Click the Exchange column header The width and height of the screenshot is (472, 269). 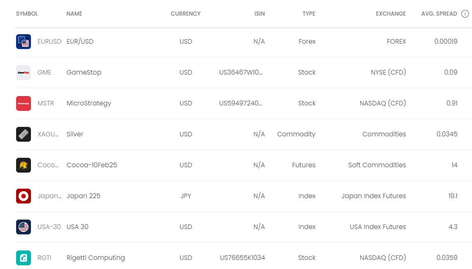pos(391,14)
